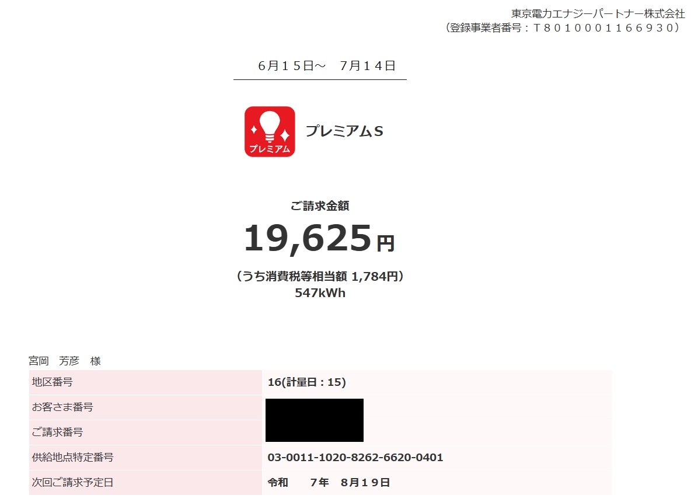The image size is (691, 502).
Task: Click the 547kWh usage value
Action: [320, 293]
